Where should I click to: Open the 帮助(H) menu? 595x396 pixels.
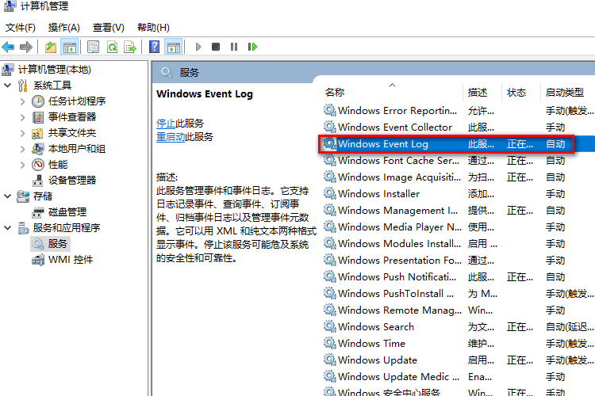(x=153, y=27)
